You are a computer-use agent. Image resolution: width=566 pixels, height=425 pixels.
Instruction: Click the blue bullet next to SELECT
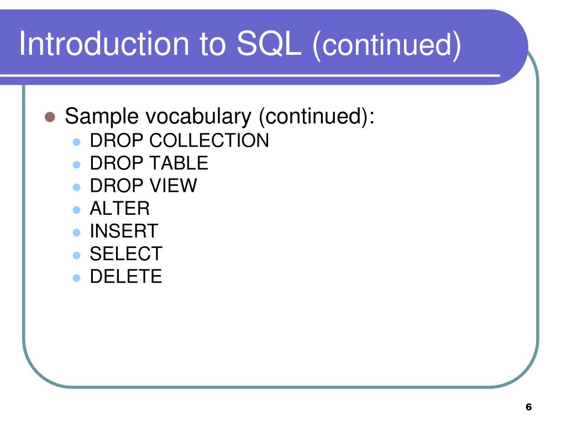(76, 256)
